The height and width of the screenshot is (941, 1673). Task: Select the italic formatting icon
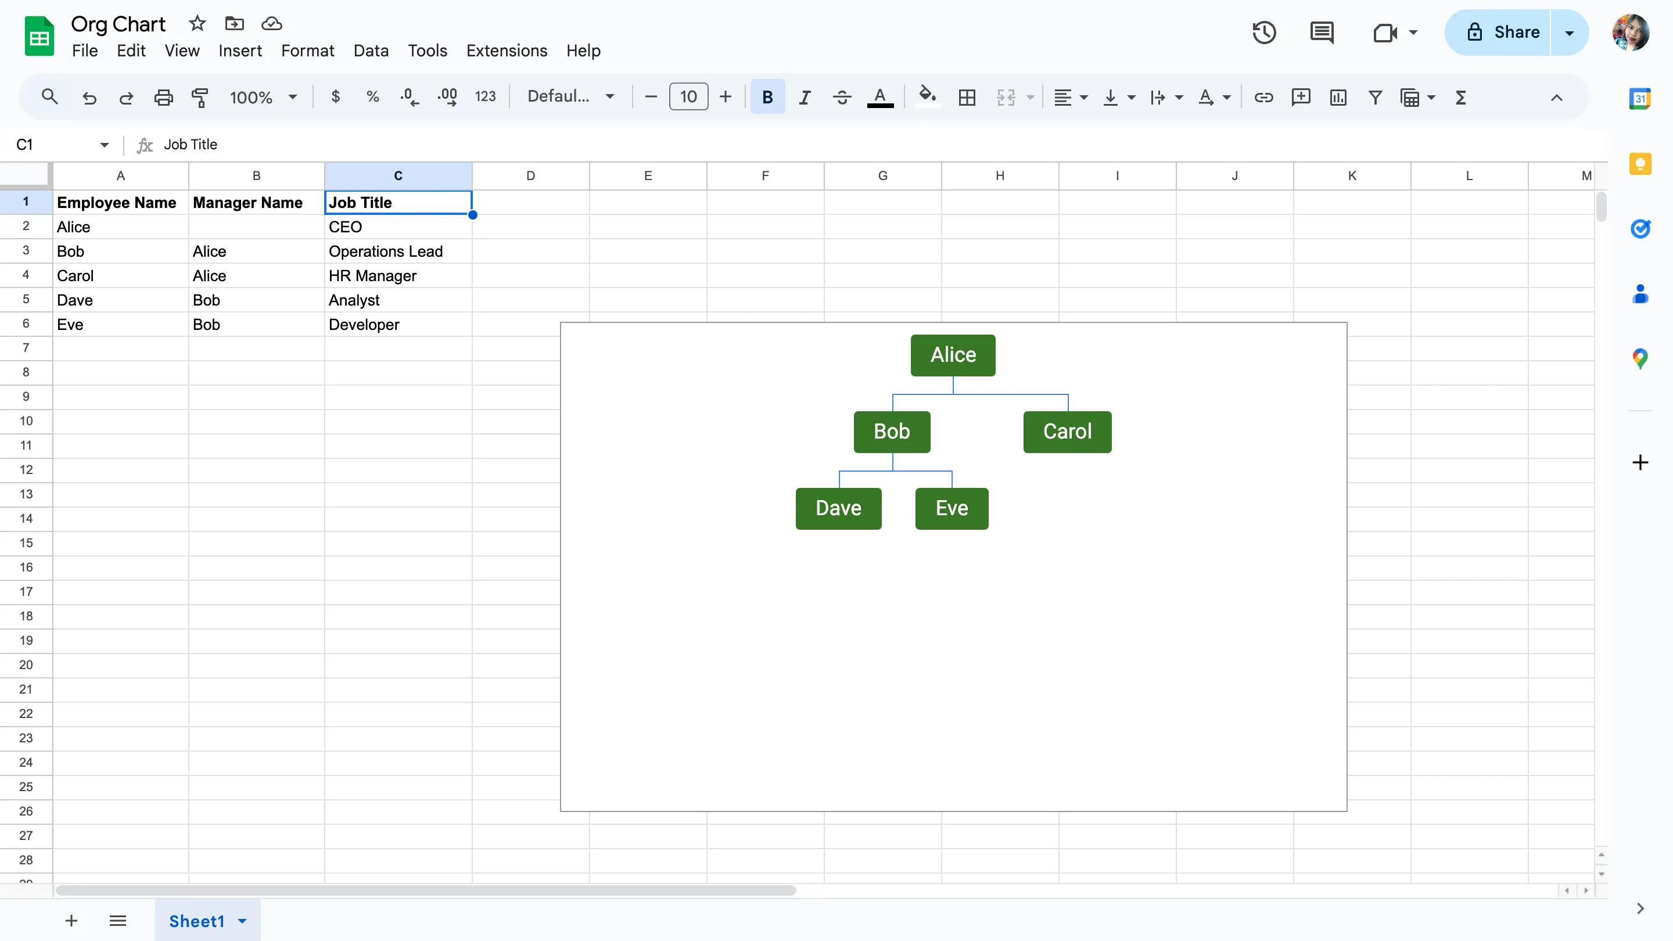click(x=803, y=96)
